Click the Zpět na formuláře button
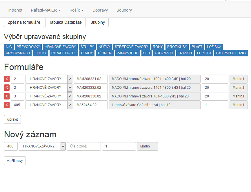This screenshot has width=251, height=192. tap(24, 22)
